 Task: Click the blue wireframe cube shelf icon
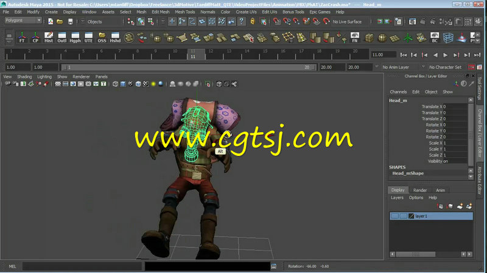(x=448, y=38)
